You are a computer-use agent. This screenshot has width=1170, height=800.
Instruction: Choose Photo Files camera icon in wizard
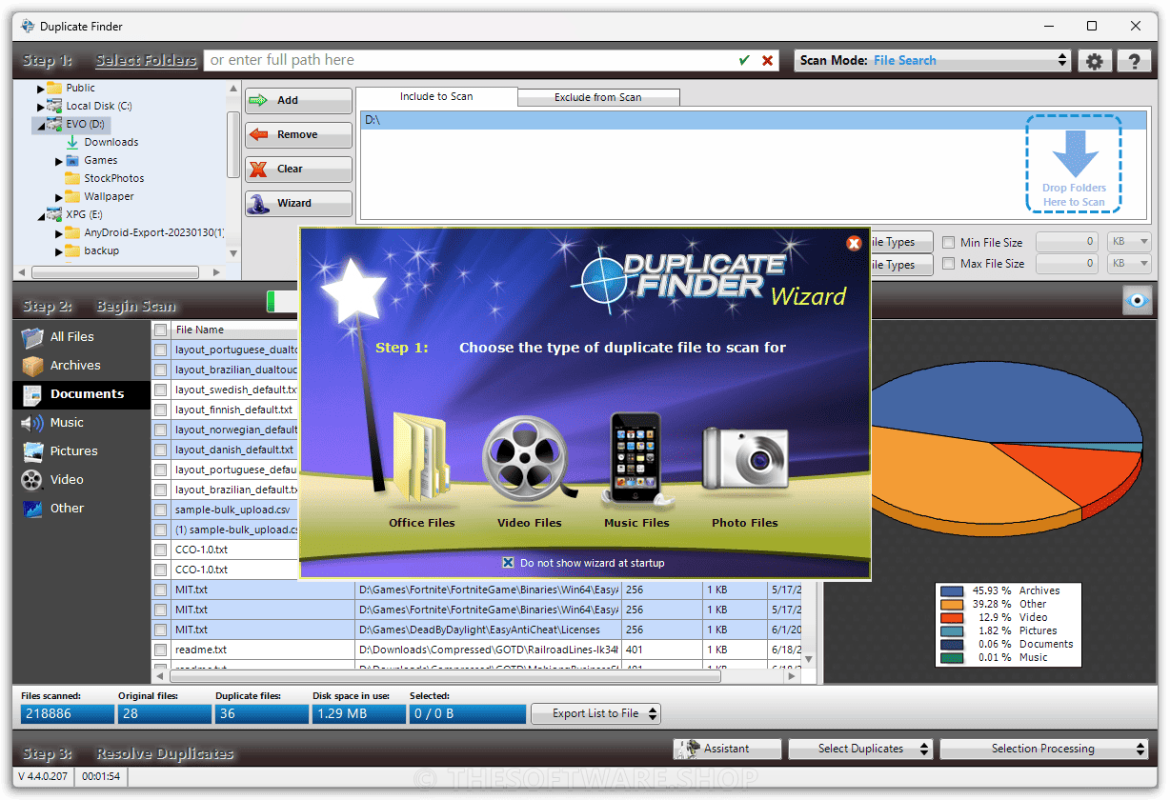[x=744, y=460]
